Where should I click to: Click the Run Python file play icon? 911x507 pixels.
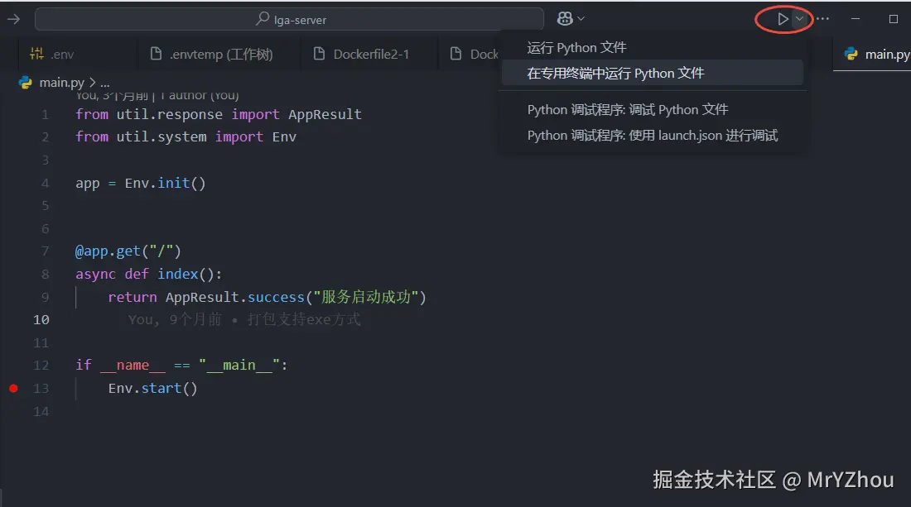tap(782, 18)
